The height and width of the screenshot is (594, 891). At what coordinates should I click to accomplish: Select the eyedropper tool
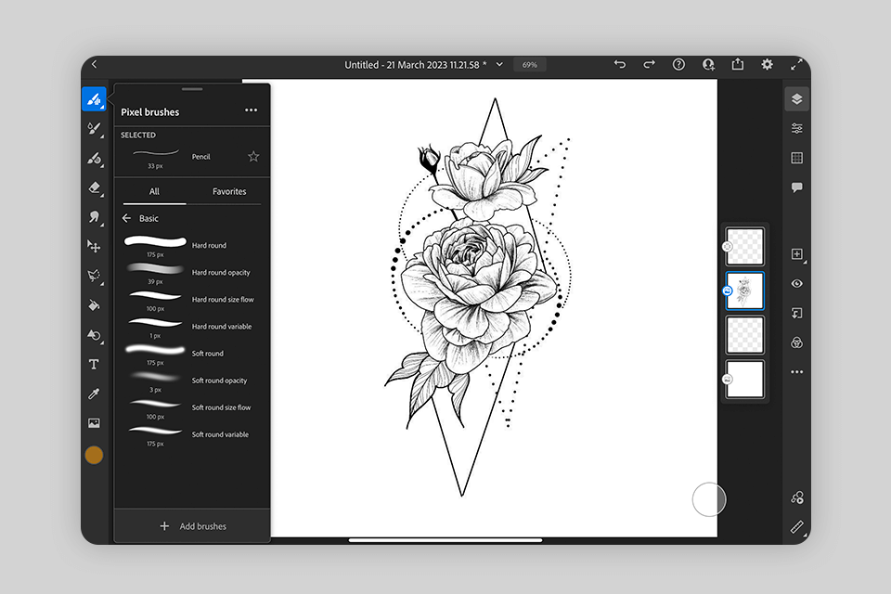pos(94,394)
